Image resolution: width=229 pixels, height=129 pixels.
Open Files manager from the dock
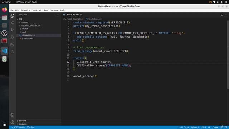point(4,18)
